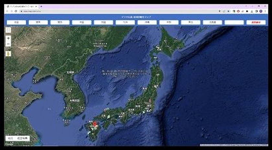Open the Chrome three-dot menu
This screenshot has height=150, width=272.
point(265,11)
